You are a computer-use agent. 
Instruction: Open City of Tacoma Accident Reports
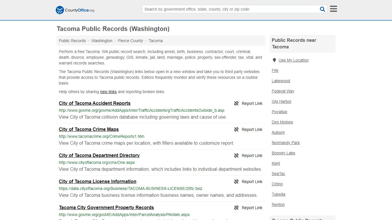95,103
